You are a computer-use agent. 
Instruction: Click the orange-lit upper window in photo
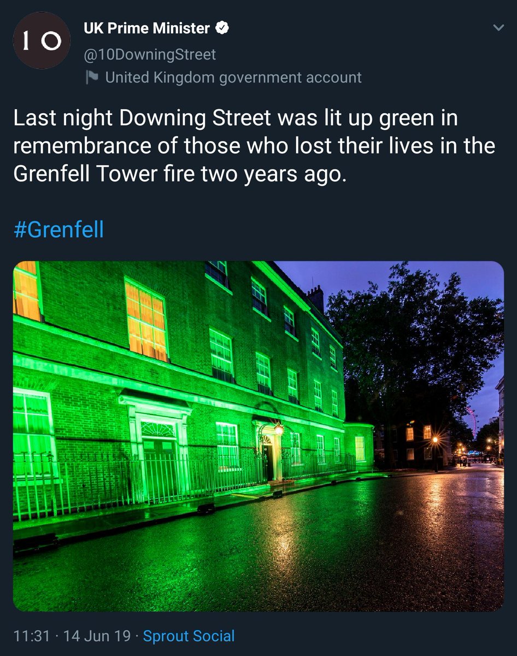[x=145, y=320]
